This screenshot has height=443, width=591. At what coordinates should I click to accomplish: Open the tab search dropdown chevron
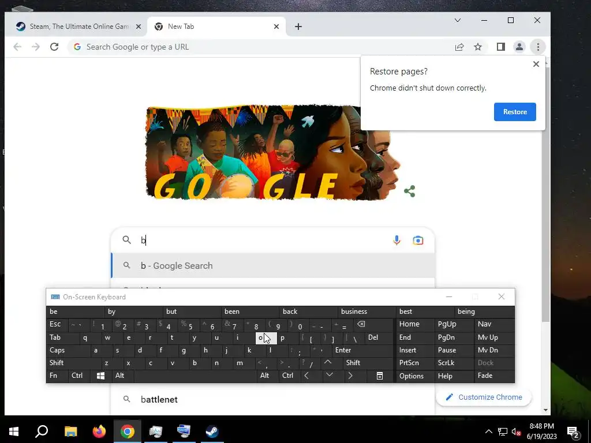click(x=458, y=20)
